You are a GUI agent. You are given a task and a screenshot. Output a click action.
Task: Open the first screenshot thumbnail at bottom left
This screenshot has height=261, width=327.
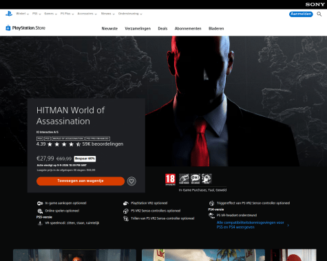pyautogui.click(x=74, y=256)
